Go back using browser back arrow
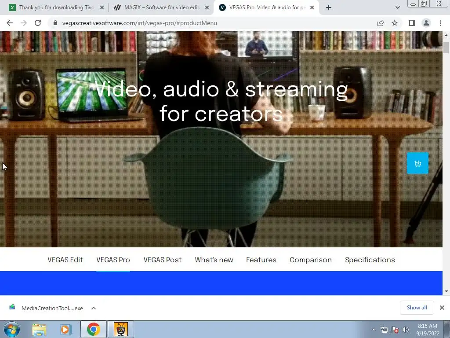Screen dimensions: 450x338 click(10, 23)
